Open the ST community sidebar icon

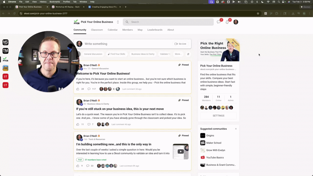click(6, 76)
